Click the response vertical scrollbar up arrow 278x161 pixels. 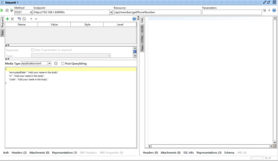[x=275, y=18]
